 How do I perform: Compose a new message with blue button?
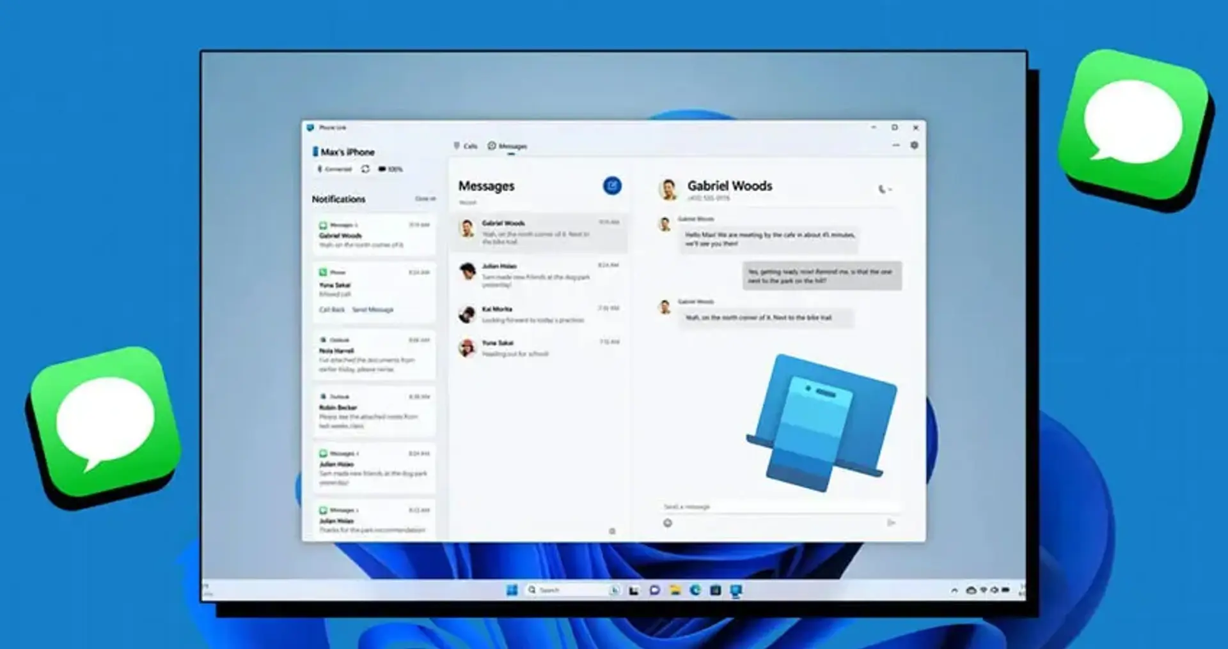612,186
